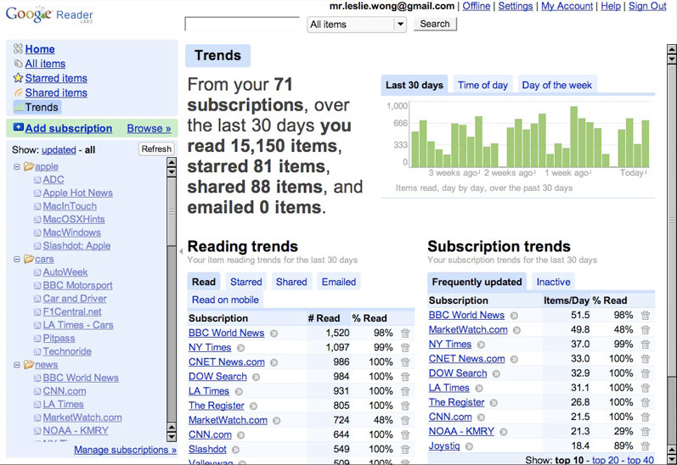Image resolution: width=677 pixels, height=465 pixels.
Task: Click main page scrollbar down arrow
Action: (672, 459)
